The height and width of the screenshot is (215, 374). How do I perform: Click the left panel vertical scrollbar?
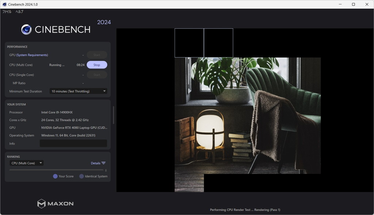(x=113, y=115)
